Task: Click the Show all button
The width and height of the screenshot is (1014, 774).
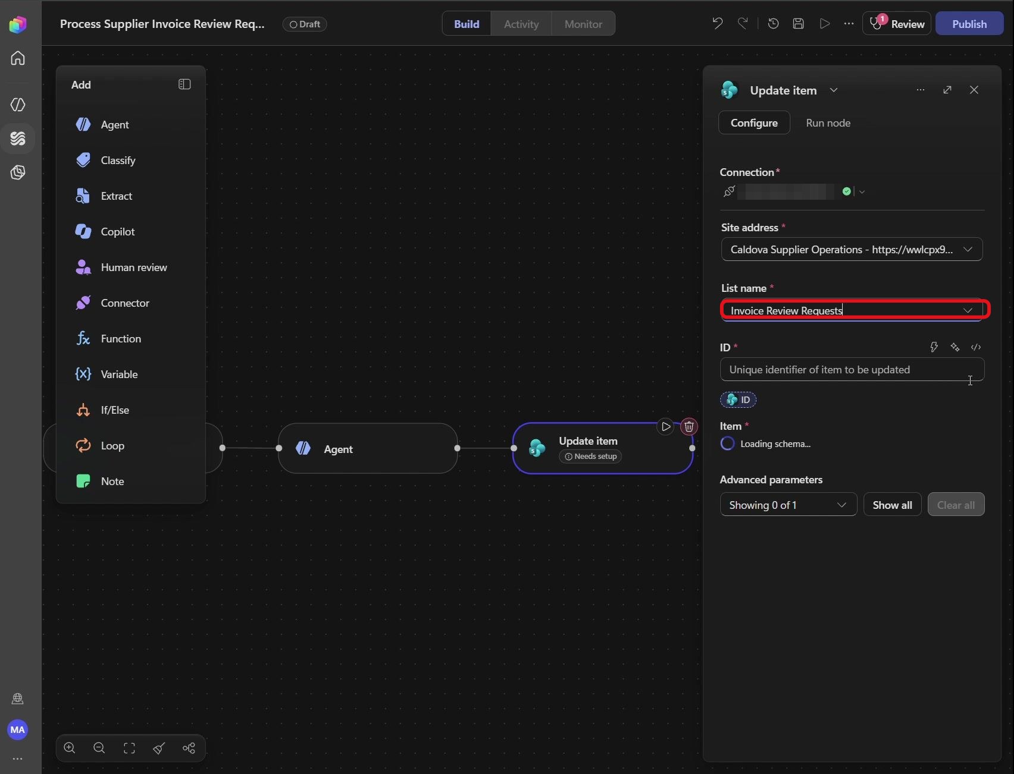Action: tap(892, 505)
